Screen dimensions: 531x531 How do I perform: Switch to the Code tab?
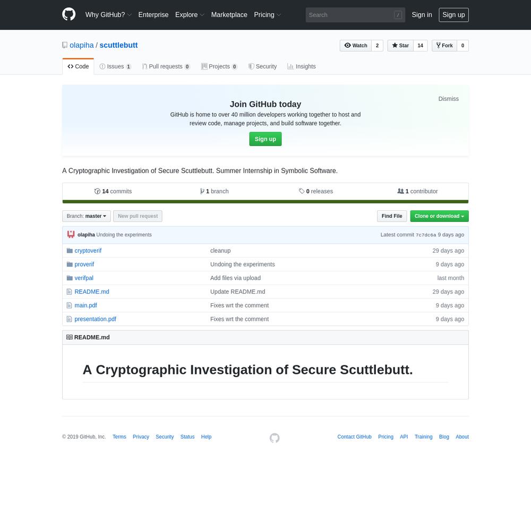tap(78, 66)
